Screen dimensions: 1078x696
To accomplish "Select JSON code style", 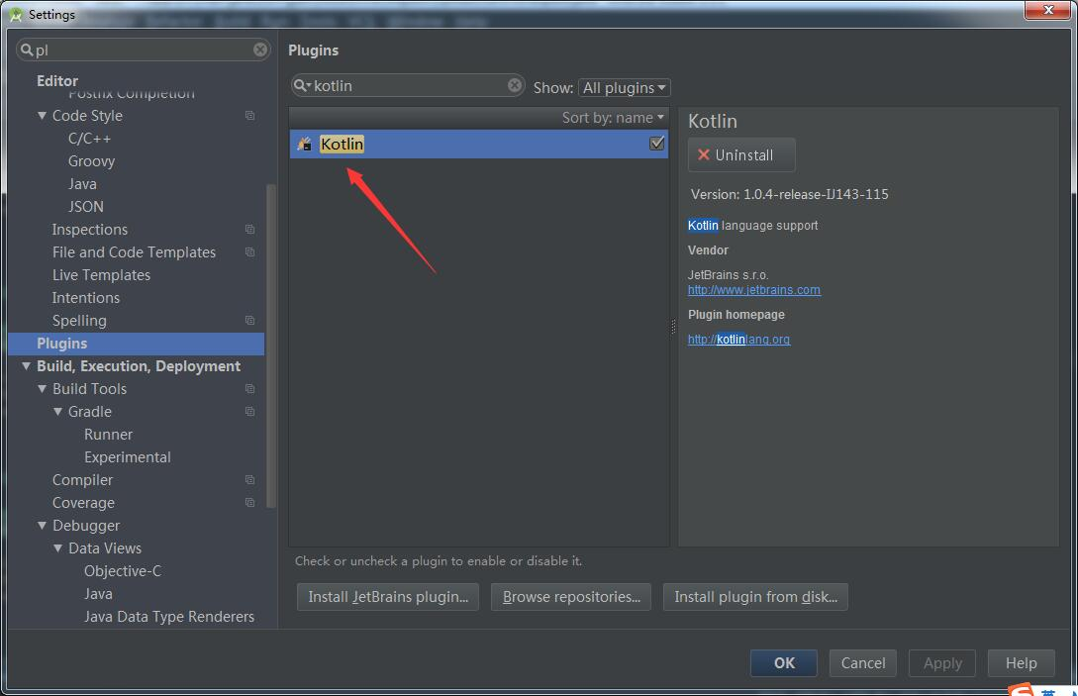I will tap(86, 206).
